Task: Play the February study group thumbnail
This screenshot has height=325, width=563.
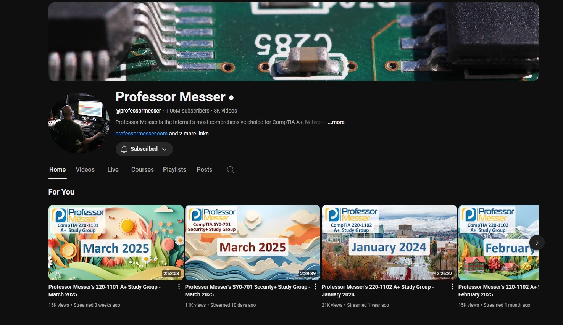Action: [498, 243]
